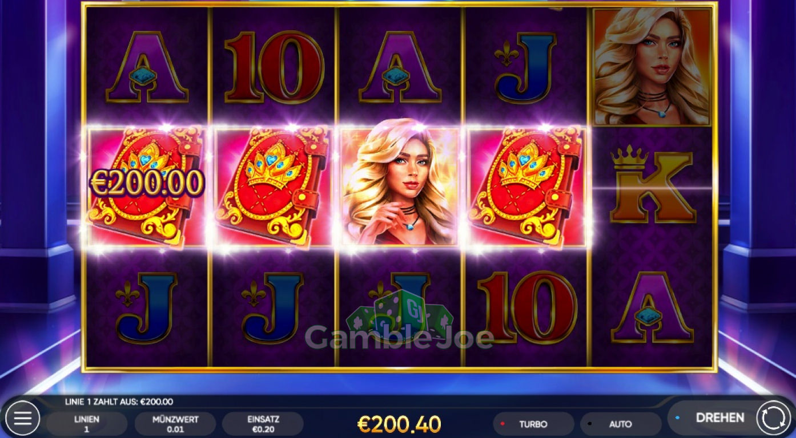Viewport: 796px width, 438px height.
Task: Click the Linie 1 zahlt aus status text
Action: tap(119, 401)
